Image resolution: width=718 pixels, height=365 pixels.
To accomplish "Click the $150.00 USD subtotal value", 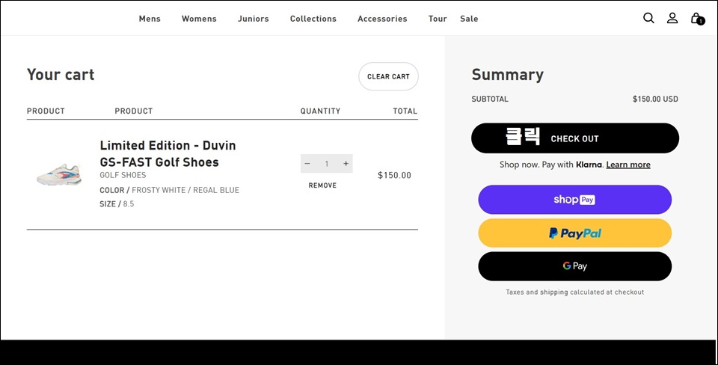I will [655, 99].
